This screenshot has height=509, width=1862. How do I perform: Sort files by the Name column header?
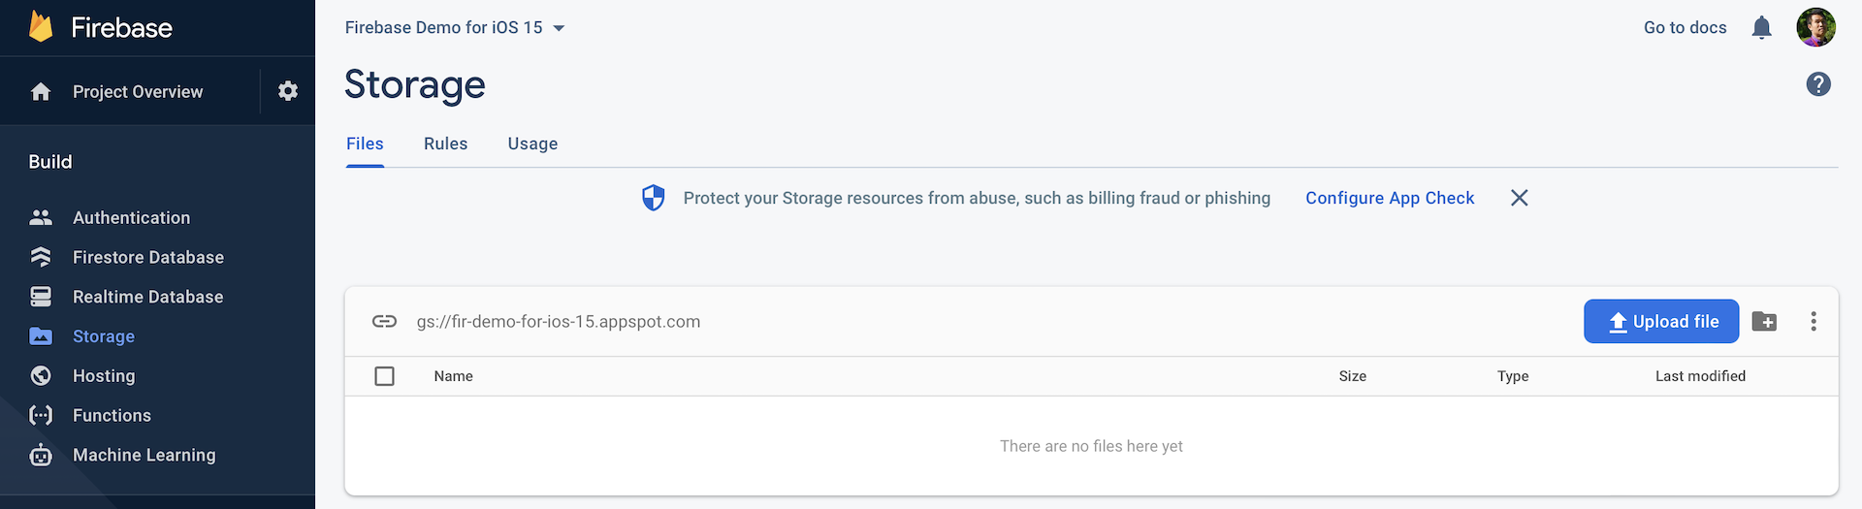coord(453,376)
